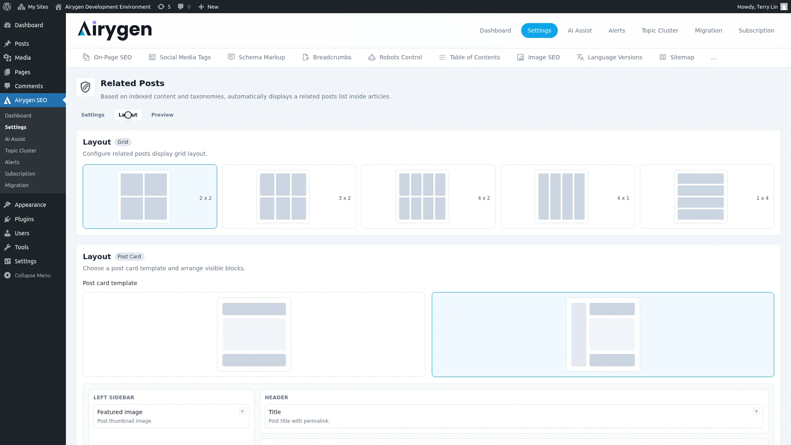Open the Table of Contents settings tab
This screenshot has width=791, height=445.
tap(470, 57)
